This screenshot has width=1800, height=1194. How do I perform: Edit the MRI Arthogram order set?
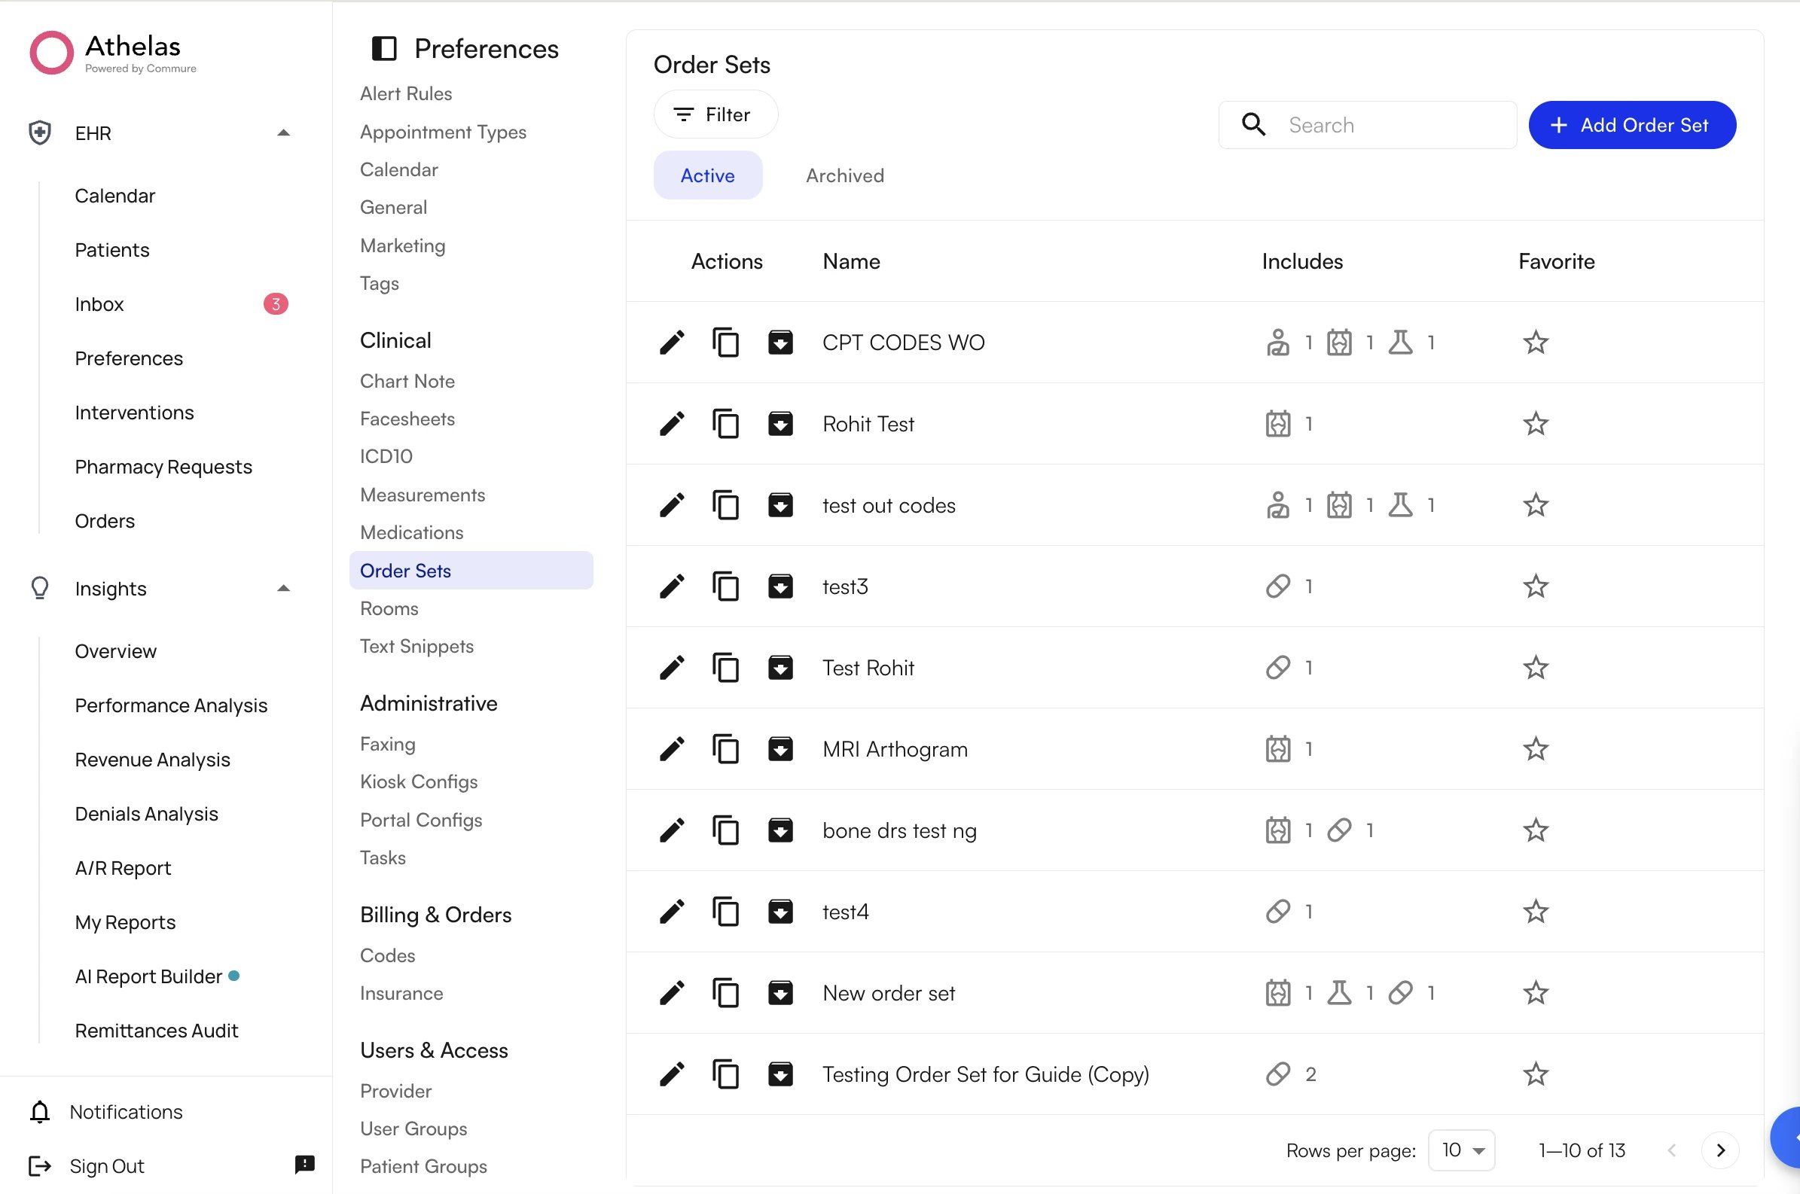click(x=671, y=749)
